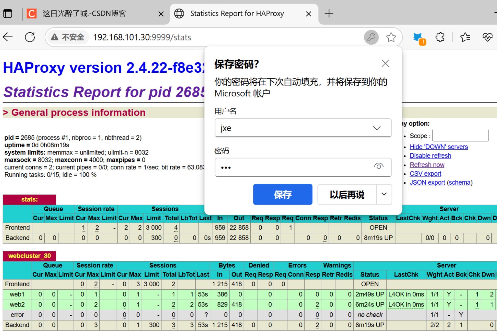Click the 保存 button
Screen dimensions: 497x331
pyautogui.click(x=283, y=194)
